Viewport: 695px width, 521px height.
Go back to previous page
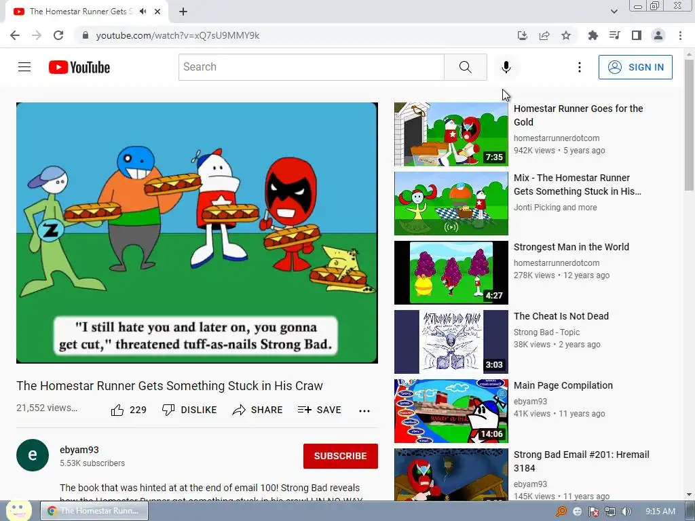pyautogui.click(x=15, y=35)
